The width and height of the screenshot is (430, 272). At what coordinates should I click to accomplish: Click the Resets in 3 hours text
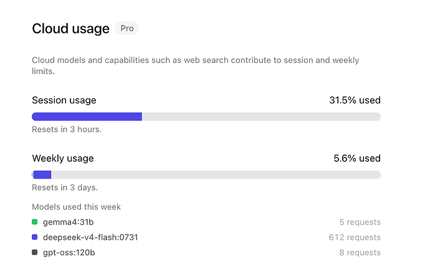67,129
